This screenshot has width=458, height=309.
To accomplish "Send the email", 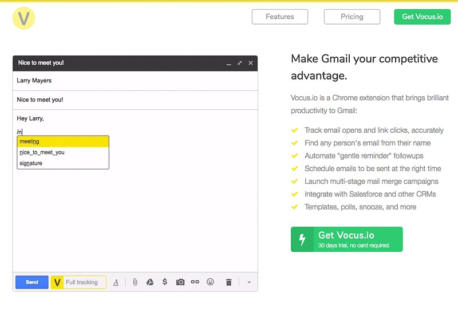I will 32,282.
